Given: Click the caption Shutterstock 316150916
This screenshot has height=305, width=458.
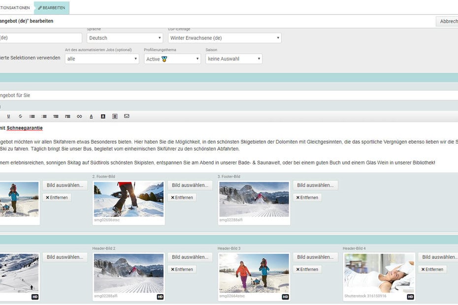Looking at the screenshot, I should (365, 296).
